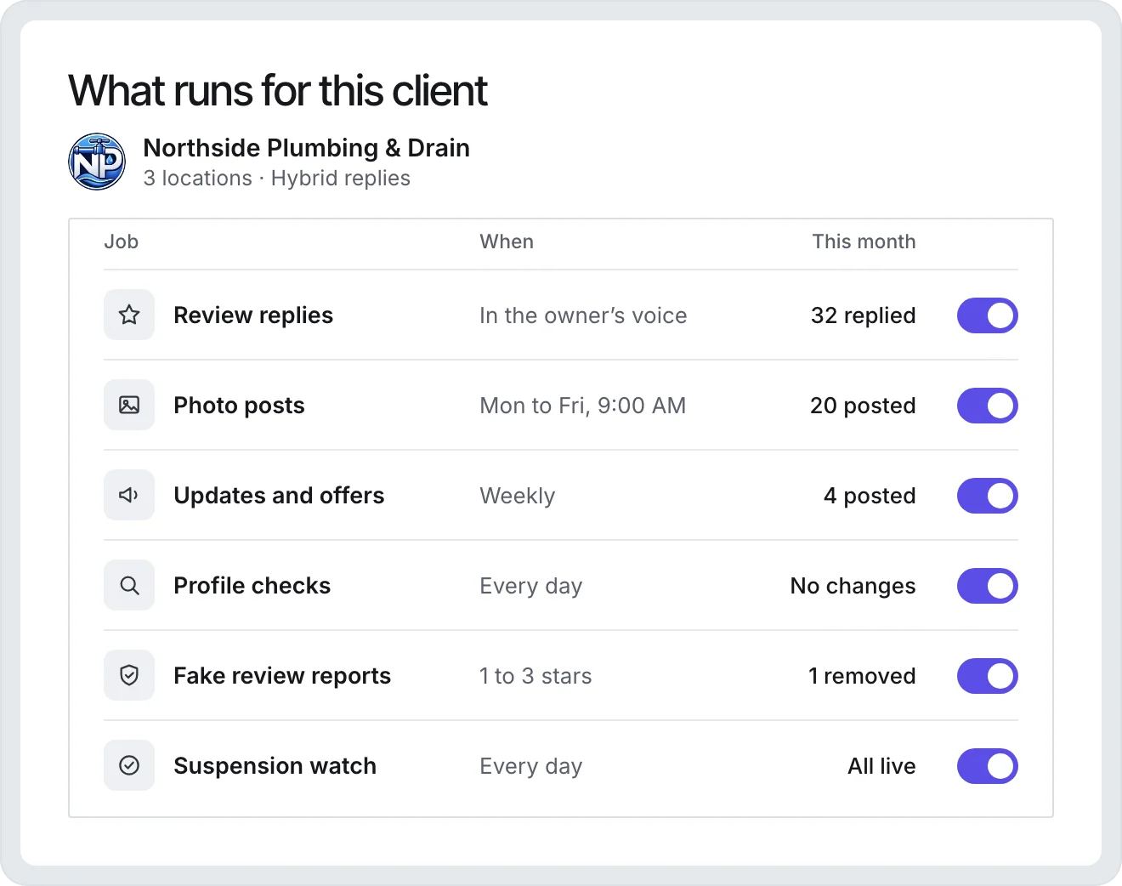Click the Weekly schedule value
Screen dimensions: 1122x886
(x=517, y=496)
